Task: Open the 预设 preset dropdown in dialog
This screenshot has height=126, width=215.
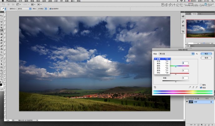Action: (176, 54)
